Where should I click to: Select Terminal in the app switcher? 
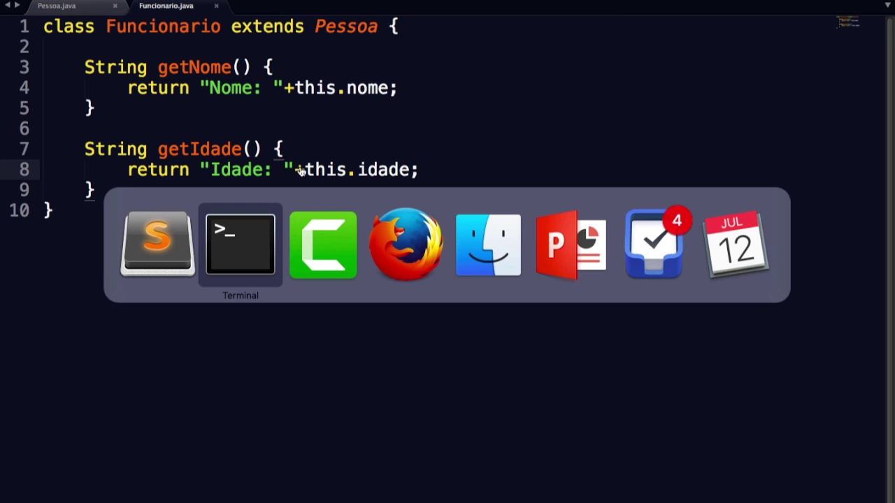pyautogui.click(x=240, y=245)
